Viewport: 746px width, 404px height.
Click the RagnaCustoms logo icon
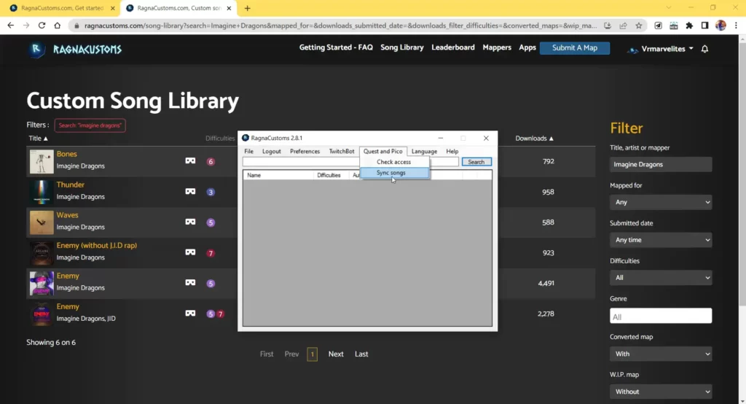pos(36,49)
